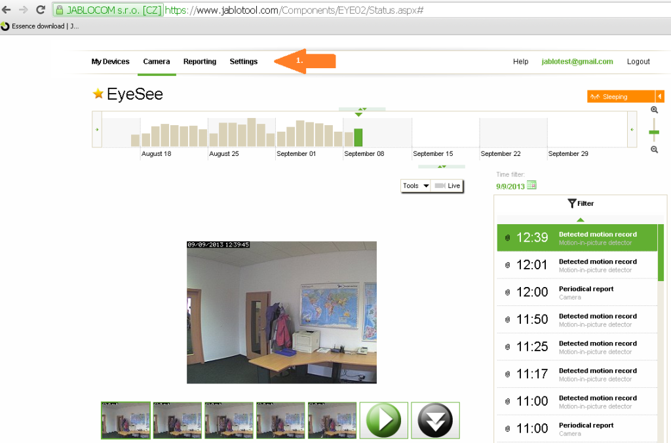Select the first video thumbnail below the preview

point(125,420)
